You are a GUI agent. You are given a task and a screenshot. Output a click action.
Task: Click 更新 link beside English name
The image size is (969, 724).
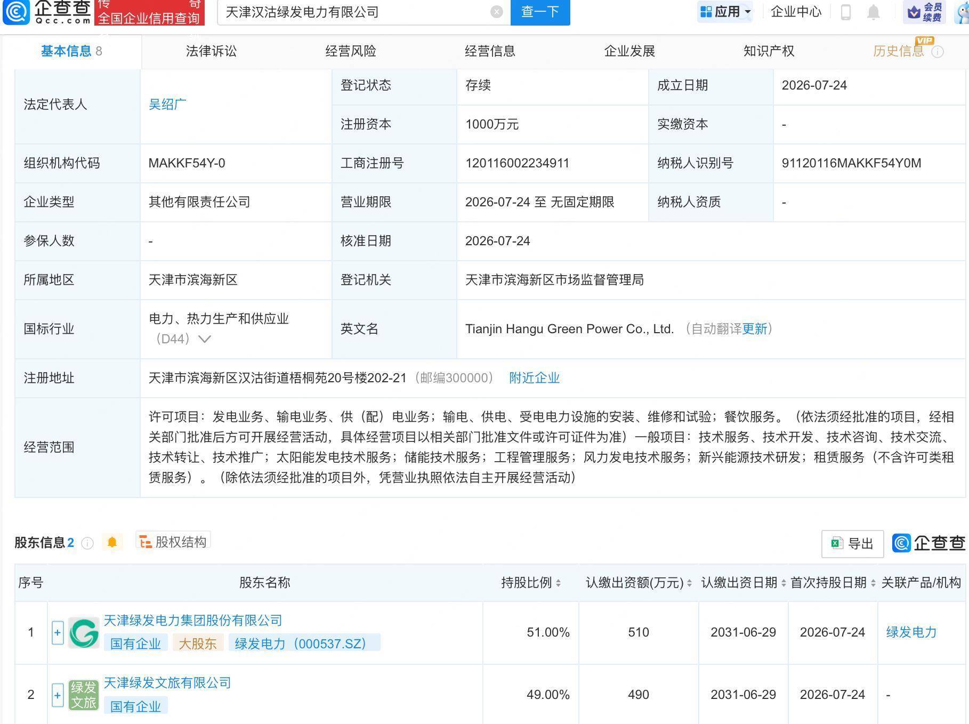pyautogui.click(x=754, y=329)
